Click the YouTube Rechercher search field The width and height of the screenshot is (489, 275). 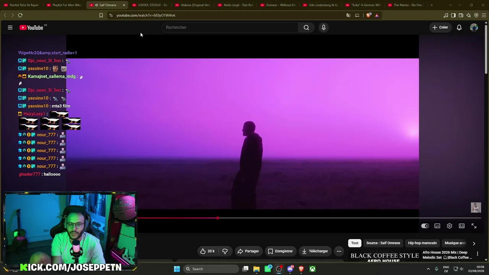coord(230,27)
